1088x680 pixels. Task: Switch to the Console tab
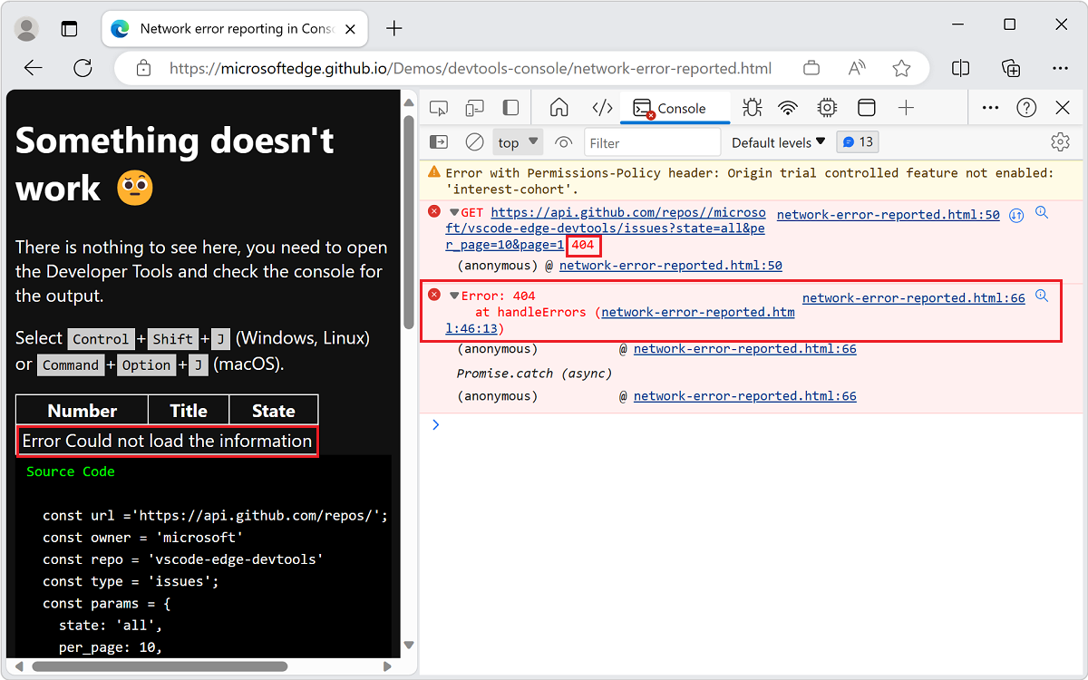tap(675, 107)
